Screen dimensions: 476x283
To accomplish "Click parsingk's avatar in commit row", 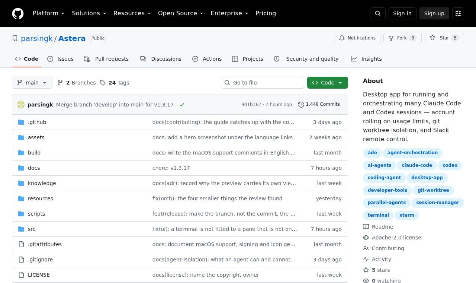I will coord(21,105).
